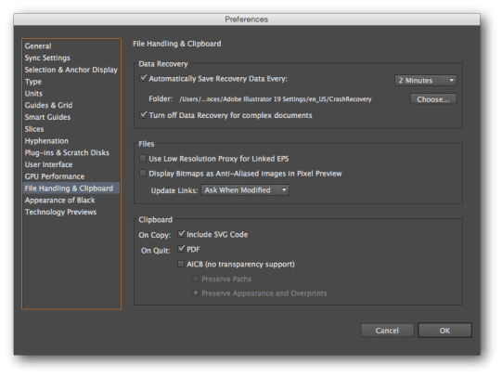
Task: Toggle Turn off Data Recovery for complex documents
Action: [x=143, y=114]
